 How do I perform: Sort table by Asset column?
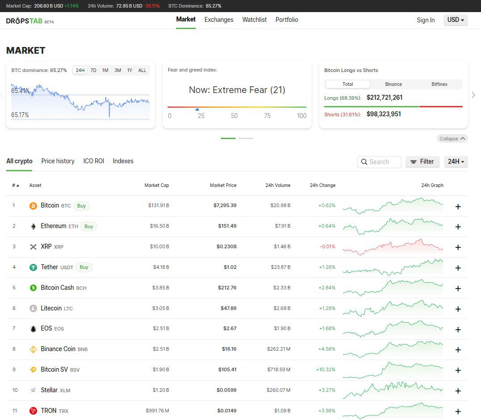coord(35,186)
